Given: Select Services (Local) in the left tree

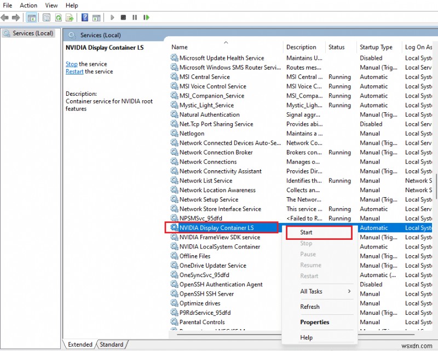Looking at the screenshot, I should [28, 33].
